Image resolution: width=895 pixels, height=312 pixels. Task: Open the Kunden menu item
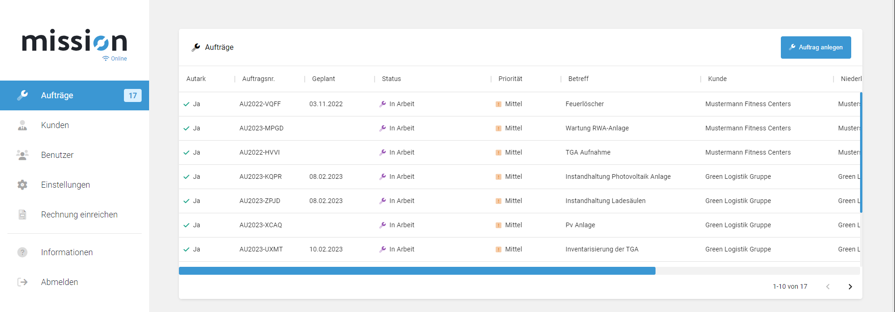pos(75,125)
